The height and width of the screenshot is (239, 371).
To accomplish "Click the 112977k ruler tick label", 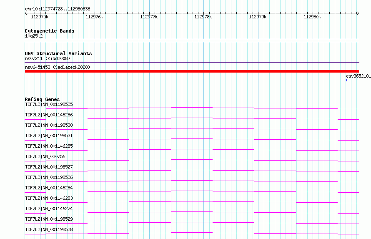I will point(149,17).
